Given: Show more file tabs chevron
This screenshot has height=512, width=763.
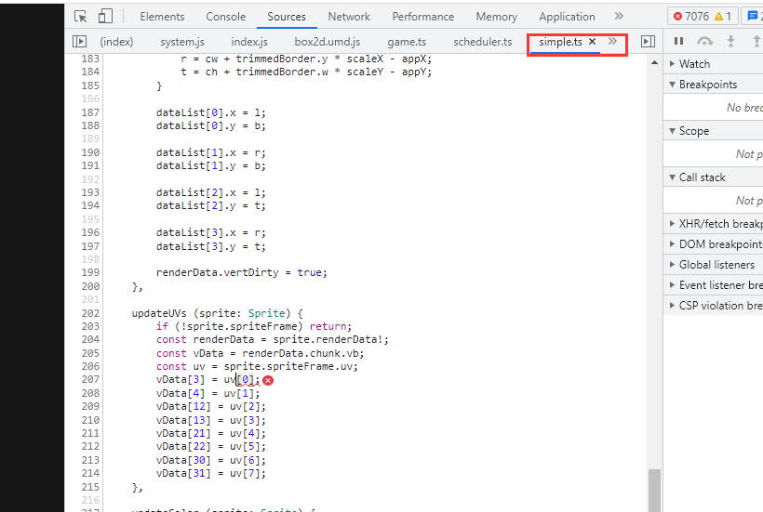Looking at the screenshot, I should click(x=612, y=41).
